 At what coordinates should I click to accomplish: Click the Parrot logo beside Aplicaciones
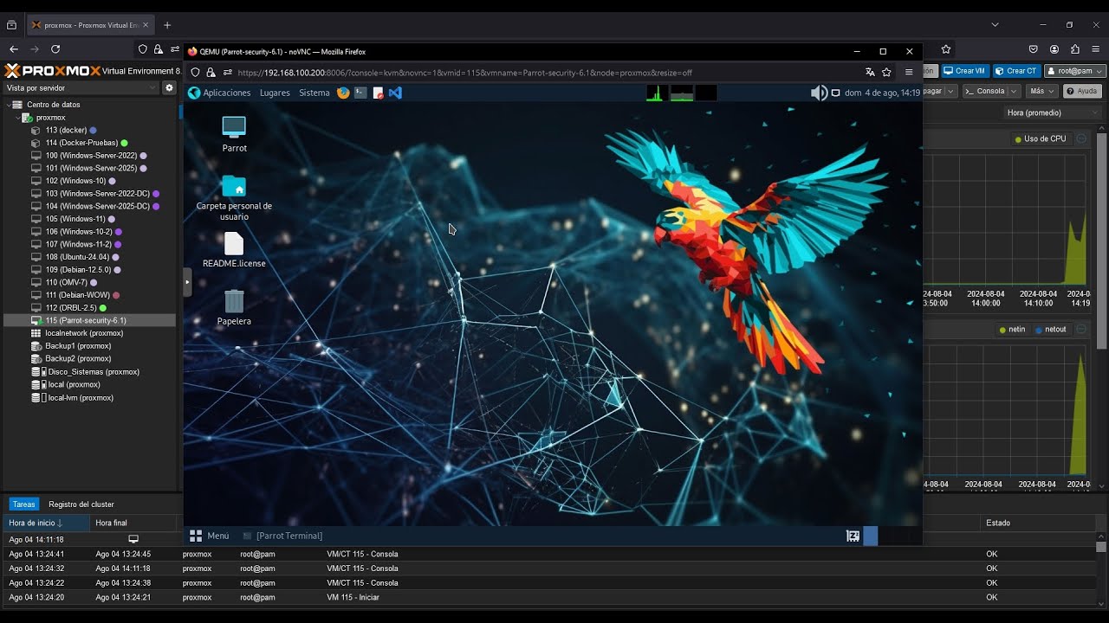(194, 93)
